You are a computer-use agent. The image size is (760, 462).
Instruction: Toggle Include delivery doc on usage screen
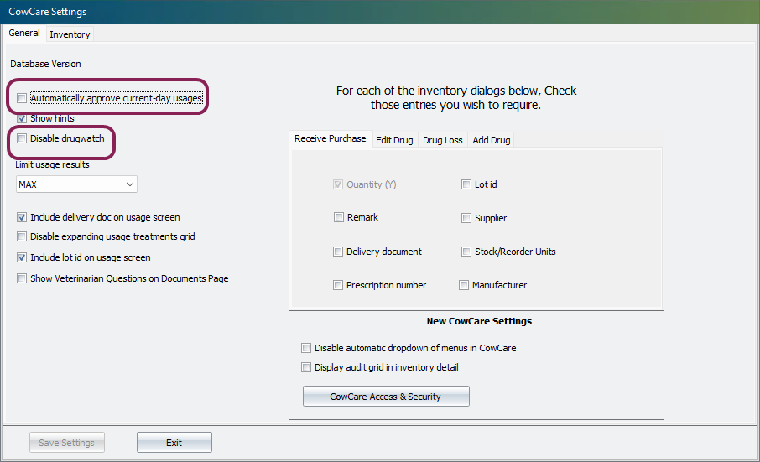coord(22,217)
